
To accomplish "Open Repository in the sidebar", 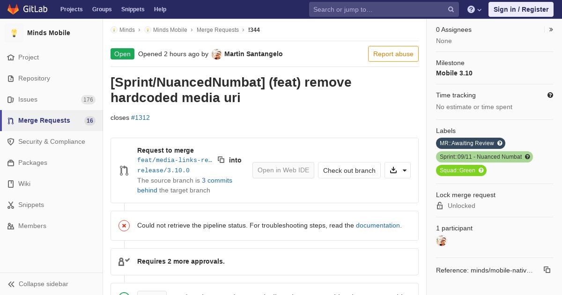I will pyautogui.click(x=34, y=78).
